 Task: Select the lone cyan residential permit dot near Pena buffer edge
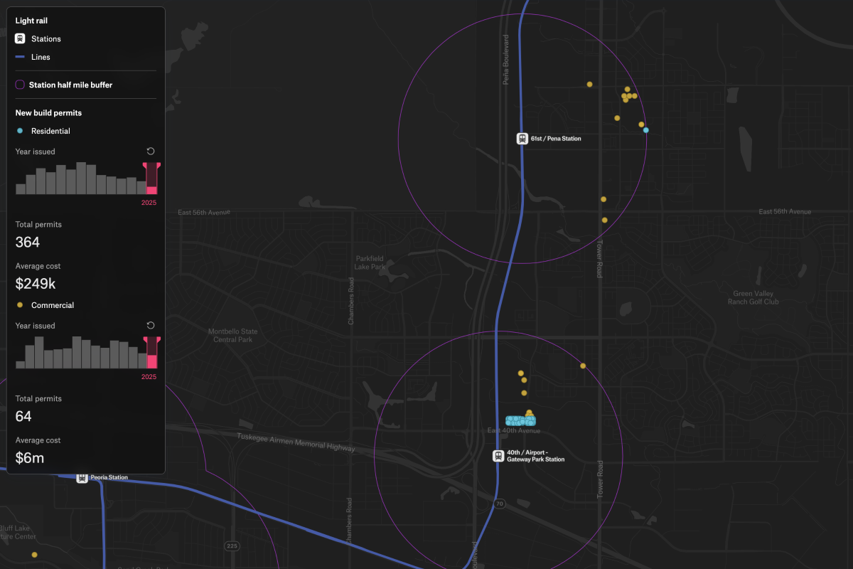(x=645, y=130)
